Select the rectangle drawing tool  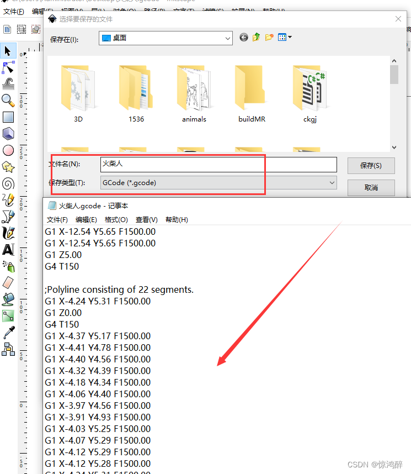[x=8, y=117]
